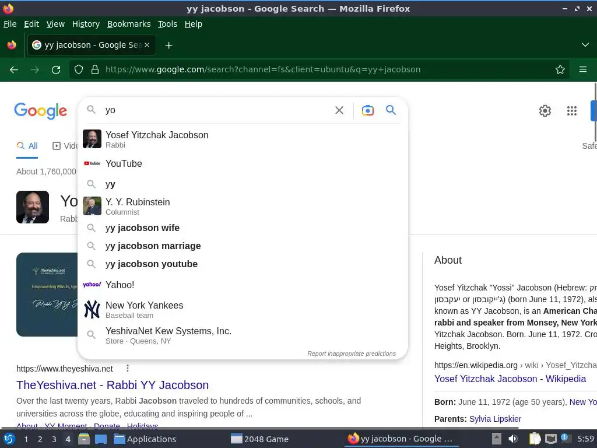Viewport: 597px width, 448px height.
Task: Select the plain 'yy' suggestion
Action: coord(243,184)
